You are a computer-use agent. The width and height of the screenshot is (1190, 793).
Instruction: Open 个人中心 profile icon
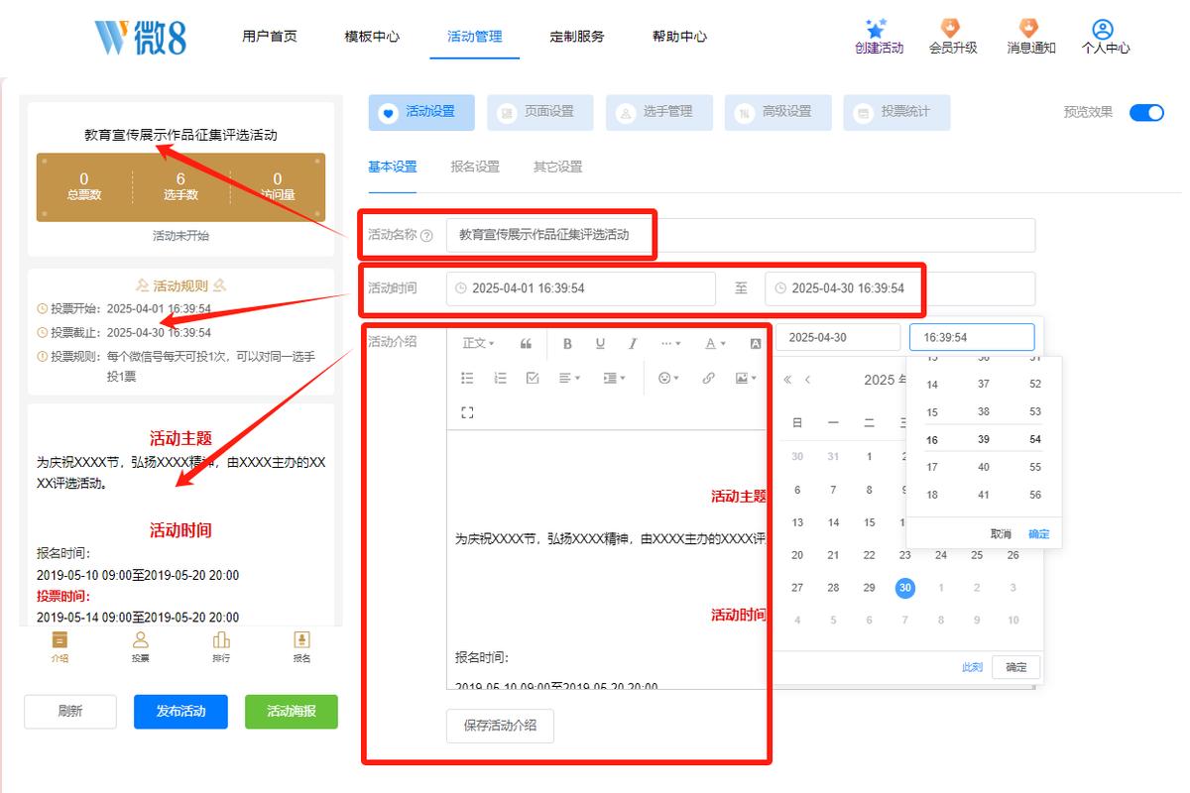coord(1103,29)
